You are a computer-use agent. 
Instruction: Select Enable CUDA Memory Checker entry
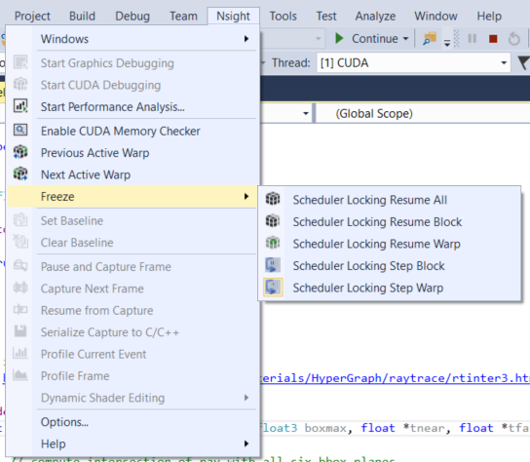point(132,131)
